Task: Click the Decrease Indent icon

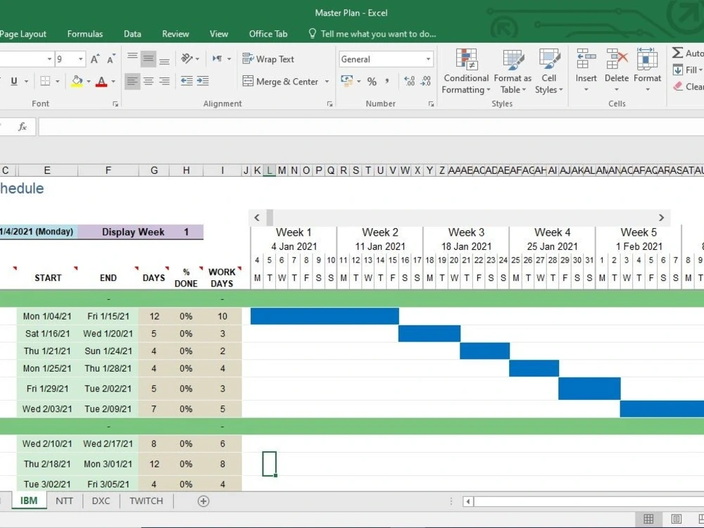Action: (x=187, y=81)
